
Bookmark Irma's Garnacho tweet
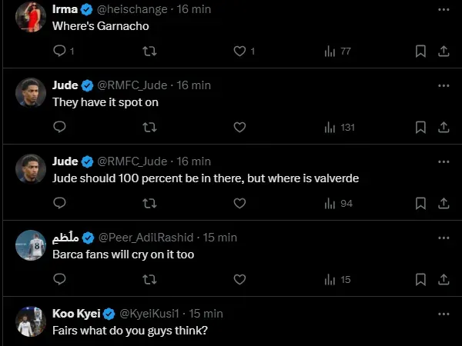(x=420, y=52)
